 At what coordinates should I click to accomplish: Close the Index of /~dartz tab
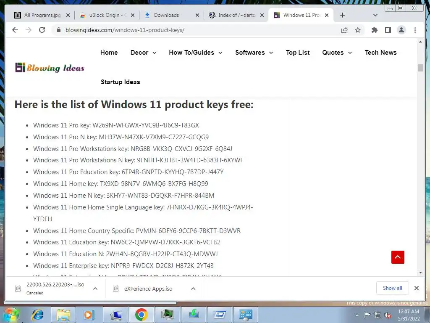coord(262,15)
